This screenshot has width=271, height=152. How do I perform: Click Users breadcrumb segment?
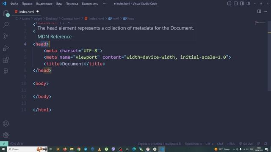click(26, 19)
